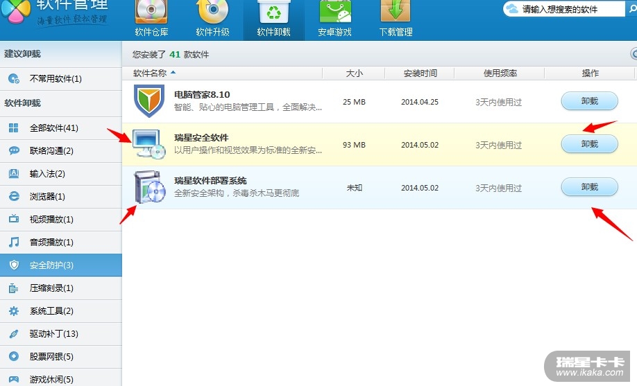
Task: Click the 系统工具 gear icon
Action: [x=14, y=311]
